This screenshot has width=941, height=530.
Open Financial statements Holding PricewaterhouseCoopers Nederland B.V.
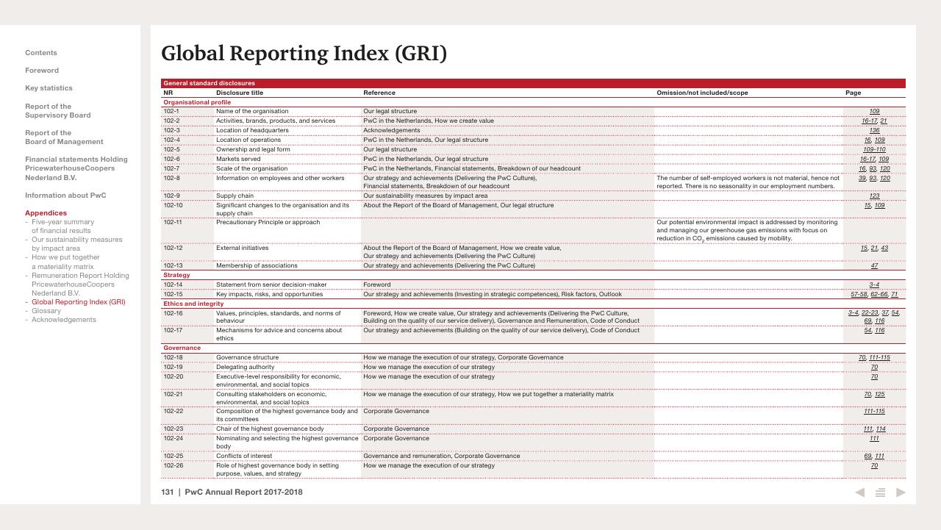coord(76,168)
